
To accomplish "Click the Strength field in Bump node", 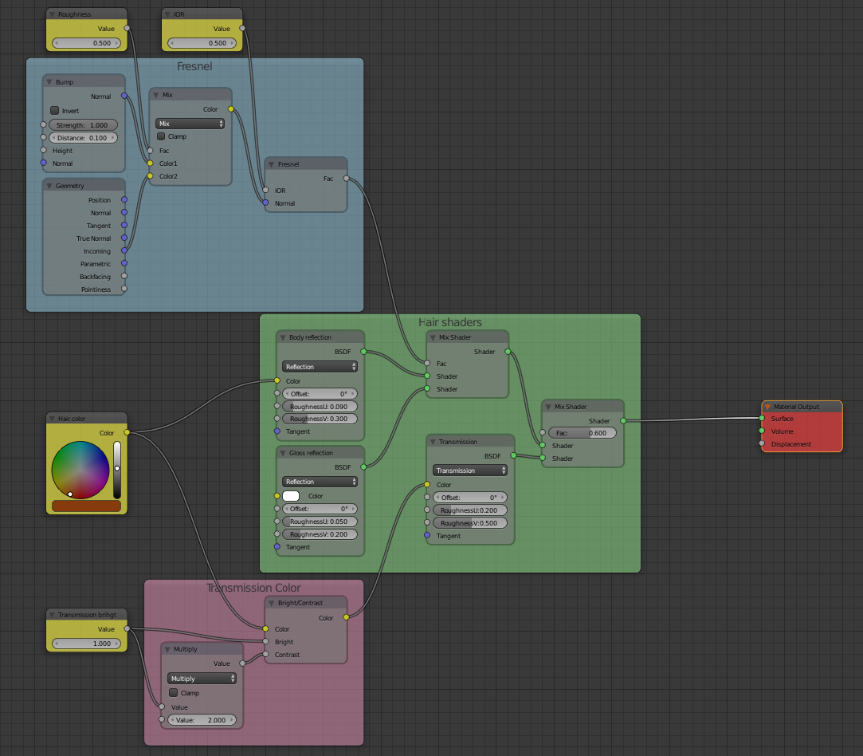I will click(83, 125).
